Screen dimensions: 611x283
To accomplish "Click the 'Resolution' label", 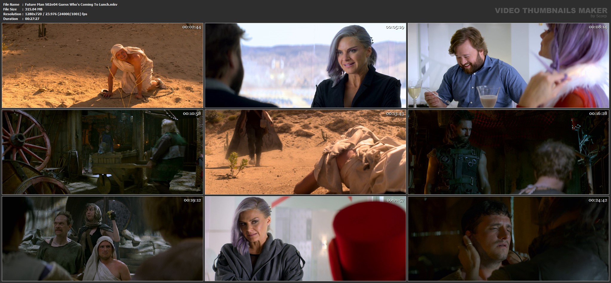I will [x=12, y=14].
